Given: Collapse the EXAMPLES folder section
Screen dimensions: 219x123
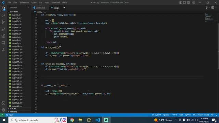Looking at the screenshot, I should 20,12.
